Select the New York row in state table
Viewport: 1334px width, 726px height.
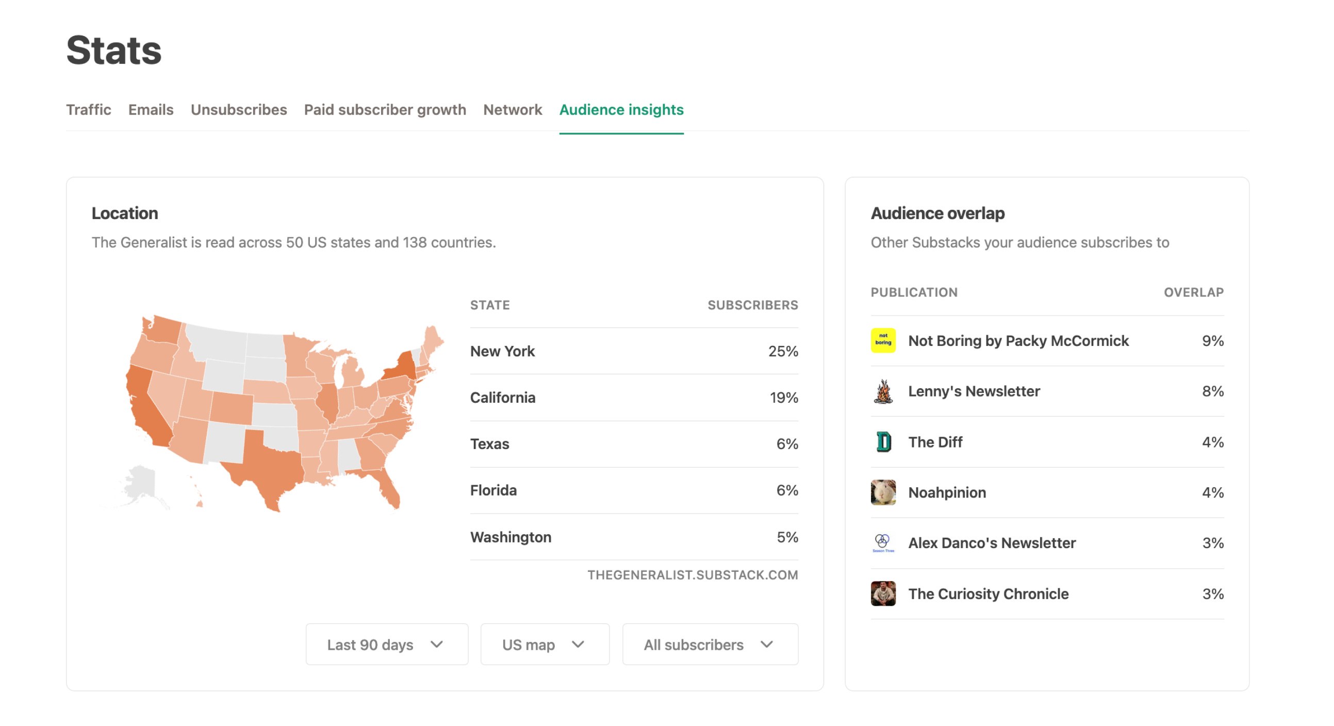633,351
